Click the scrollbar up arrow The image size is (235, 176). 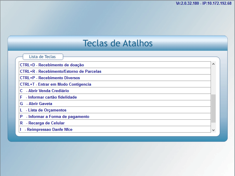[x=213, y=64]
